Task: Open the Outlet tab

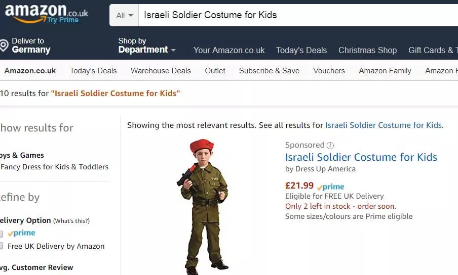Action: coord(215,71)
